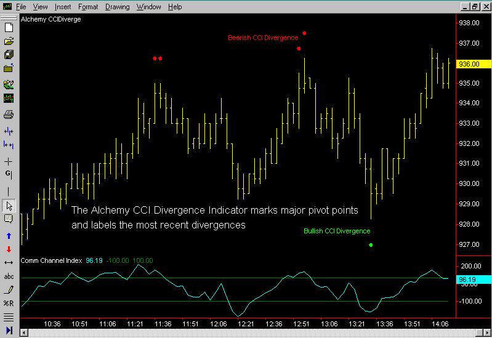Click the stacked floppy disks save icon
The image size is (492, 338).
click(x=9, y=55)
